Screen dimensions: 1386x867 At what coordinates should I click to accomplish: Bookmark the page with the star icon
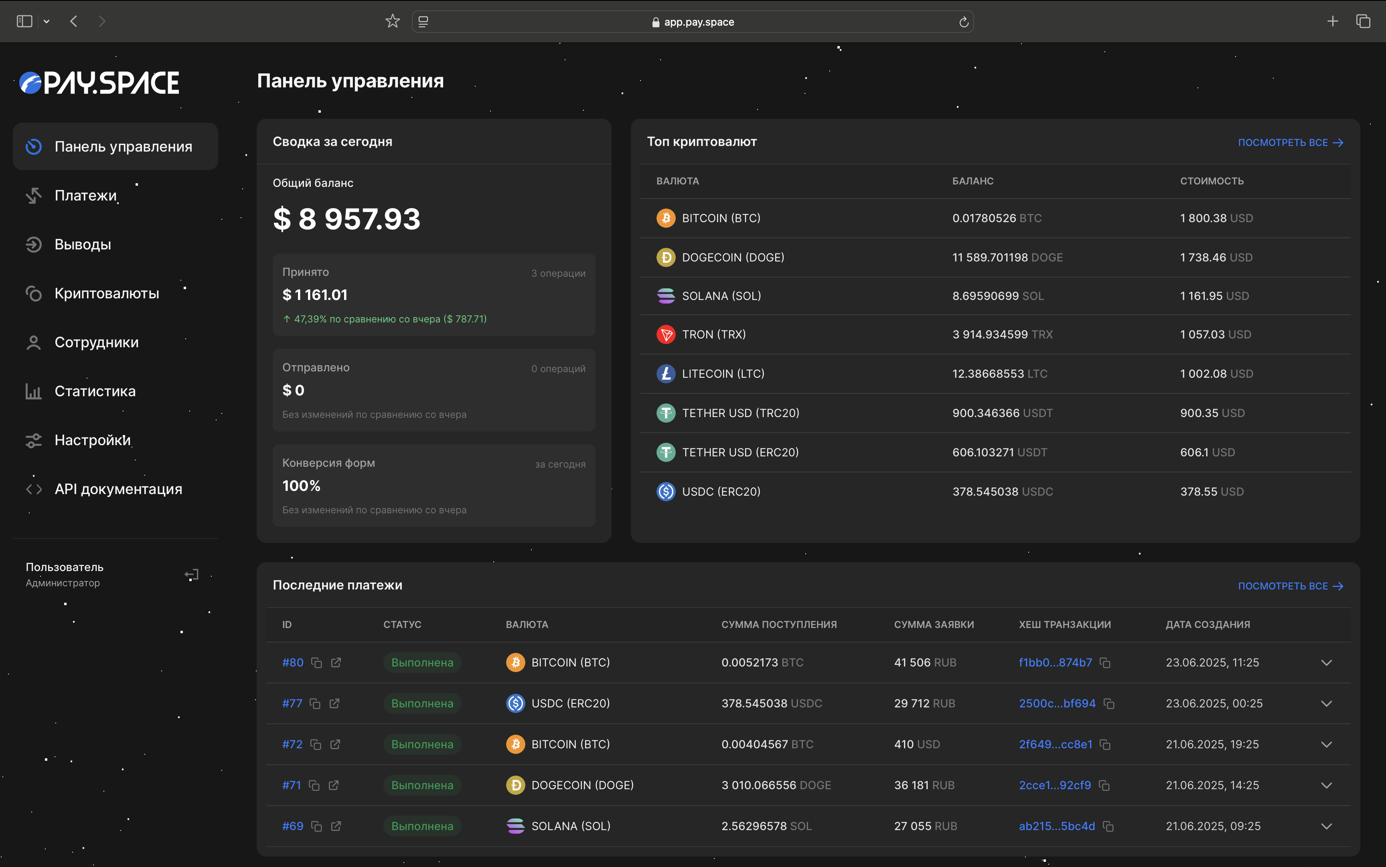click(x=392, y=22)
